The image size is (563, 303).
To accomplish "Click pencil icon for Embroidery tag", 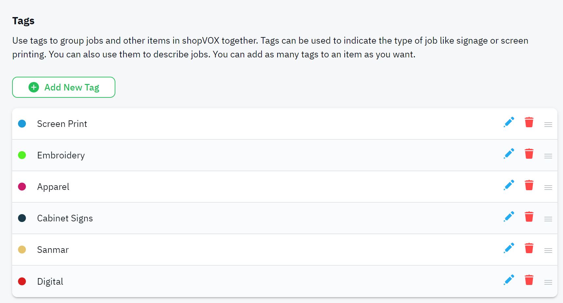I will pyautogui.click(x=509, y=153).
